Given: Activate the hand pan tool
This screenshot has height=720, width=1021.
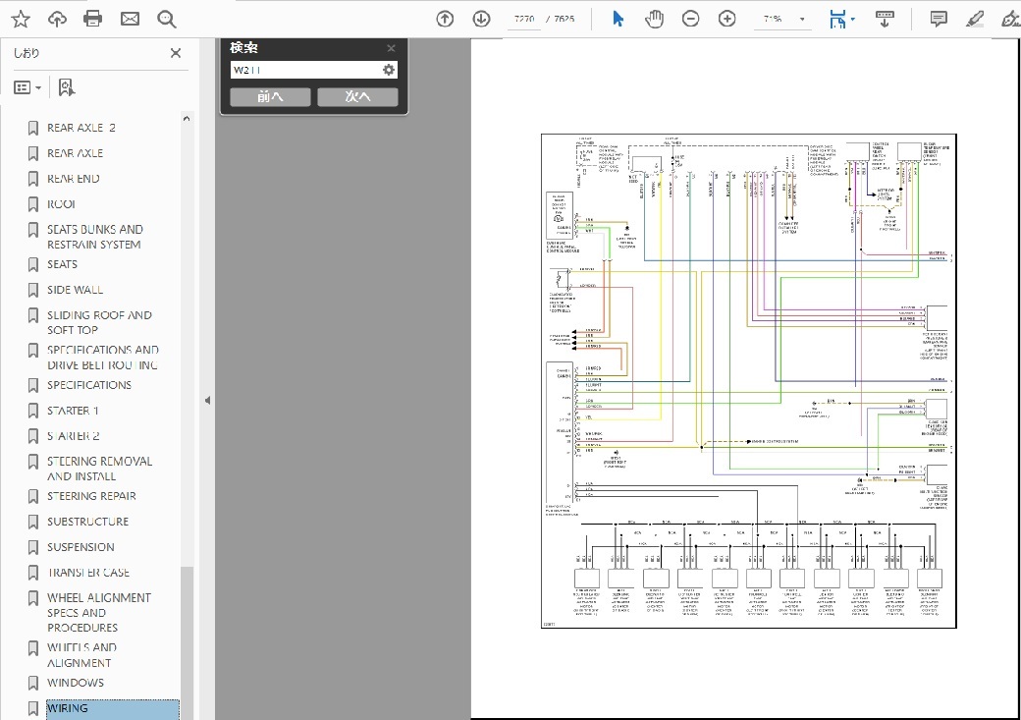Looking at the screenshot, I should pos(655,19).
